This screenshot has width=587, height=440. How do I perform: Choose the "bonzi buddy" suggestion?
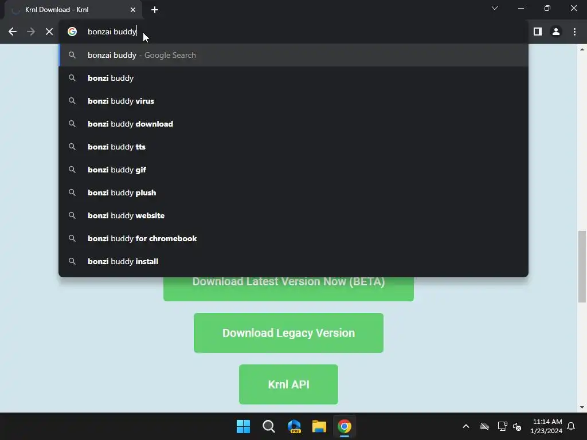(x=293, y=78)
